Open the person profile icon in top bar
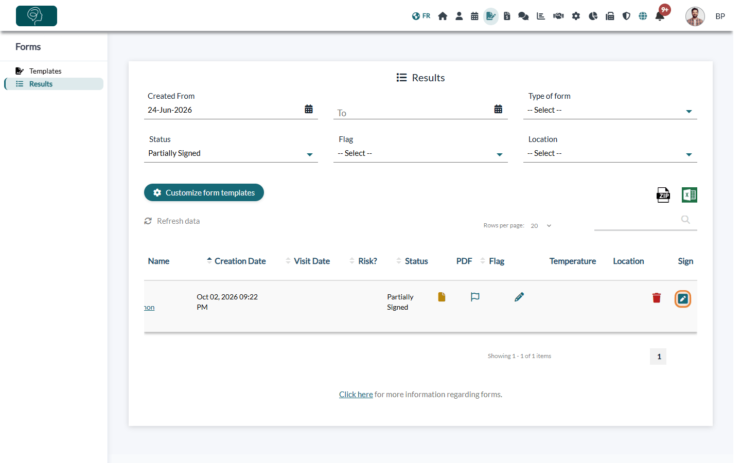This screenshot has width=741, height=463. 459,16
